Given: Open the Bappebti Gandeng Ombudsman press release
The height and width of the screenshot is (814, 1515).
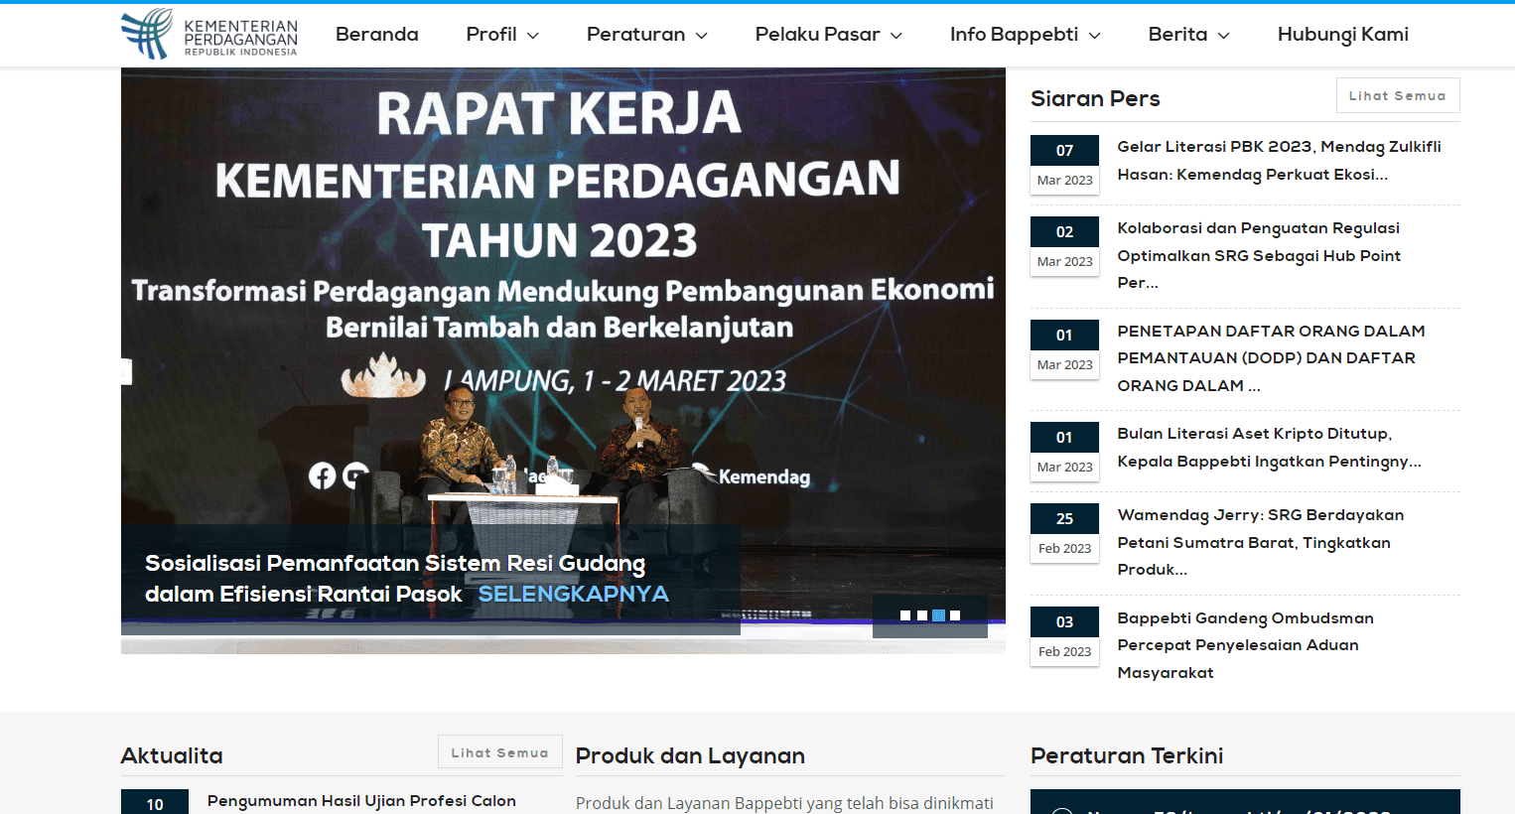Looking at the screenshot, I should (1245, 644).
